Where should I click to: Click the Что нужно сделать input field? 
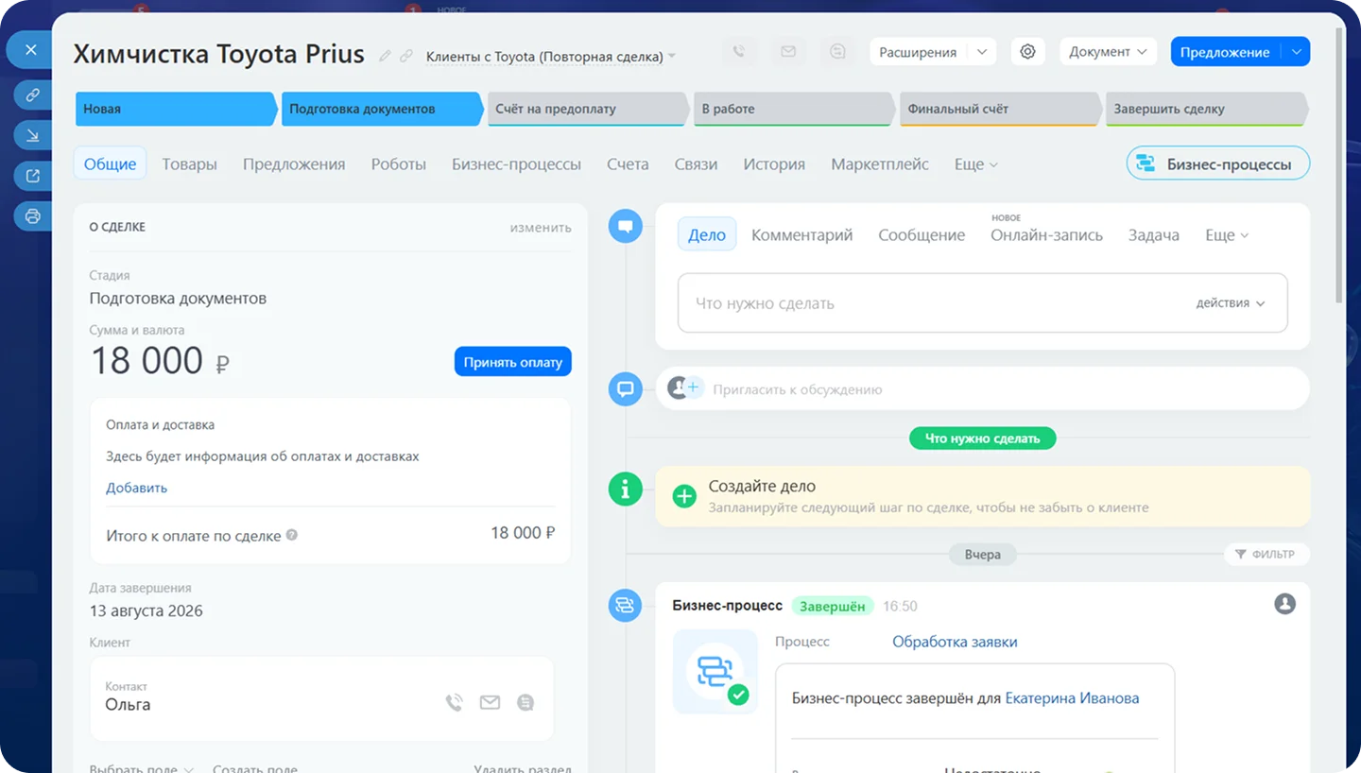pos(982,303)
